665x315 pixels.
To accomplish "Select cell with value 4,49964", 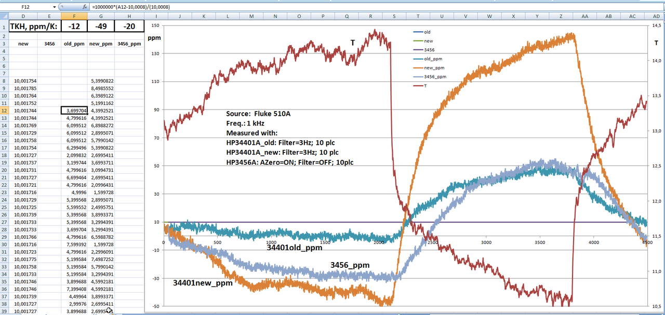I will tap(74, 297).
